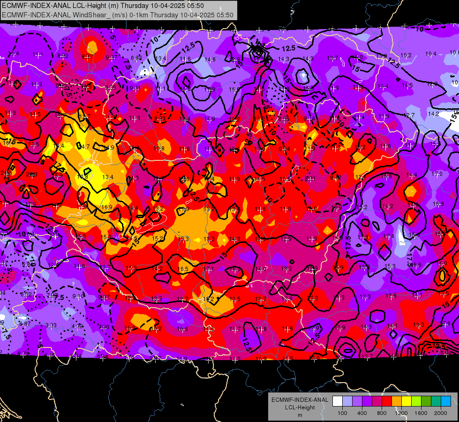Screen dimensions: 459x422
Task: Click the dark green legend swatch
Action: coord(426,401)
